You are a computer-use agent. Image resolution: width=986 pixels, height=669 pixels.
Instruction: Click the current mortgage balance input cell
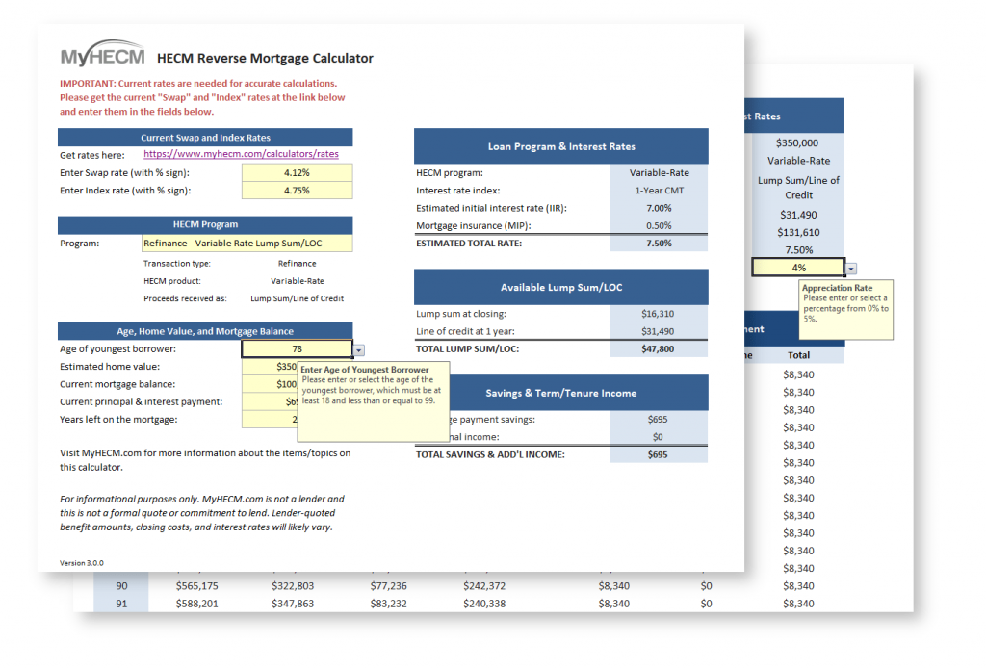[x=270, y=384]
